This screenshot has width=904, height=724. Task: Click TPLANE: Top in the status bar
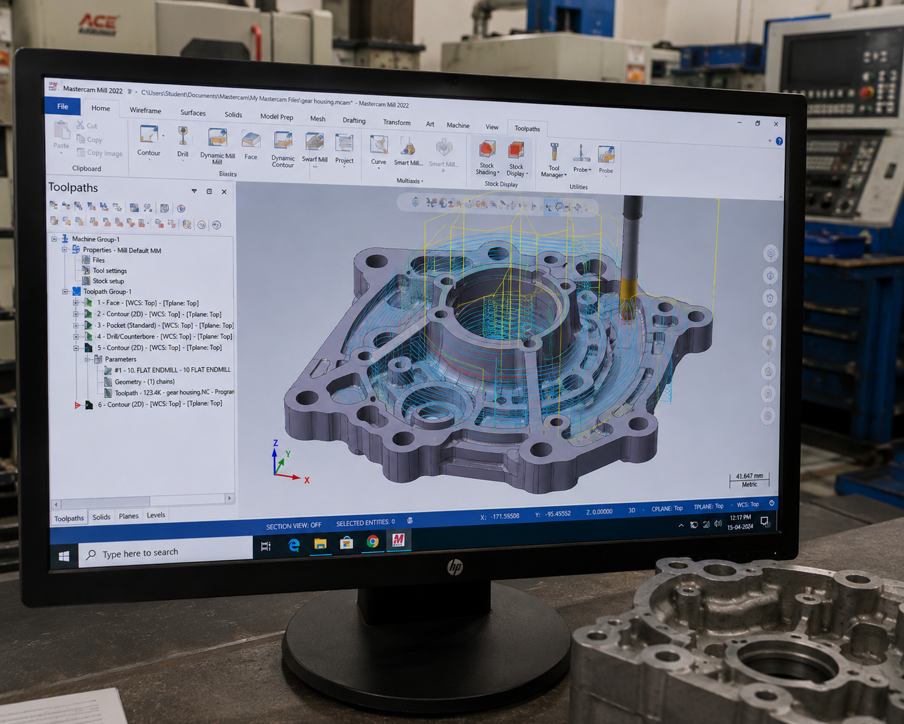point(708,507)
